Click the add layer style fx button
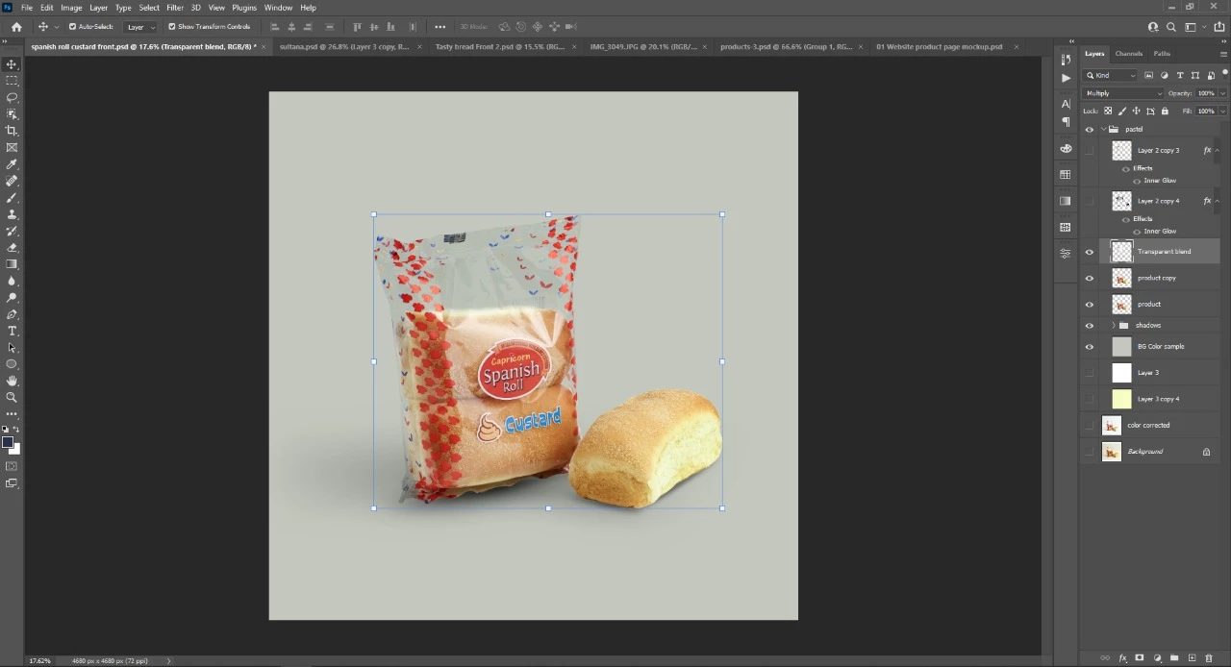This screenshot has height=667, width=1231. click(x=1122, y=658)
